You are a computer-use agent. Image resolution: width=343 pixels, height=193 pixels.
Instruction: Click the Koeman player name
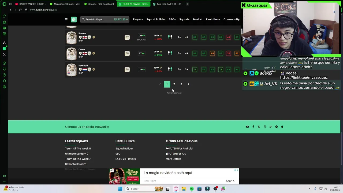point(83,66)
